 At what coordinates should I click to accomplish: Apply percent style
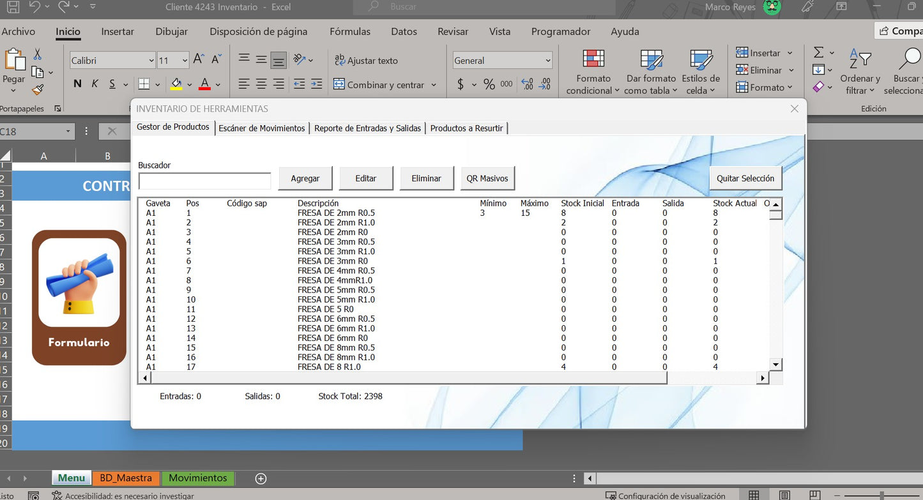coord(489,84)
